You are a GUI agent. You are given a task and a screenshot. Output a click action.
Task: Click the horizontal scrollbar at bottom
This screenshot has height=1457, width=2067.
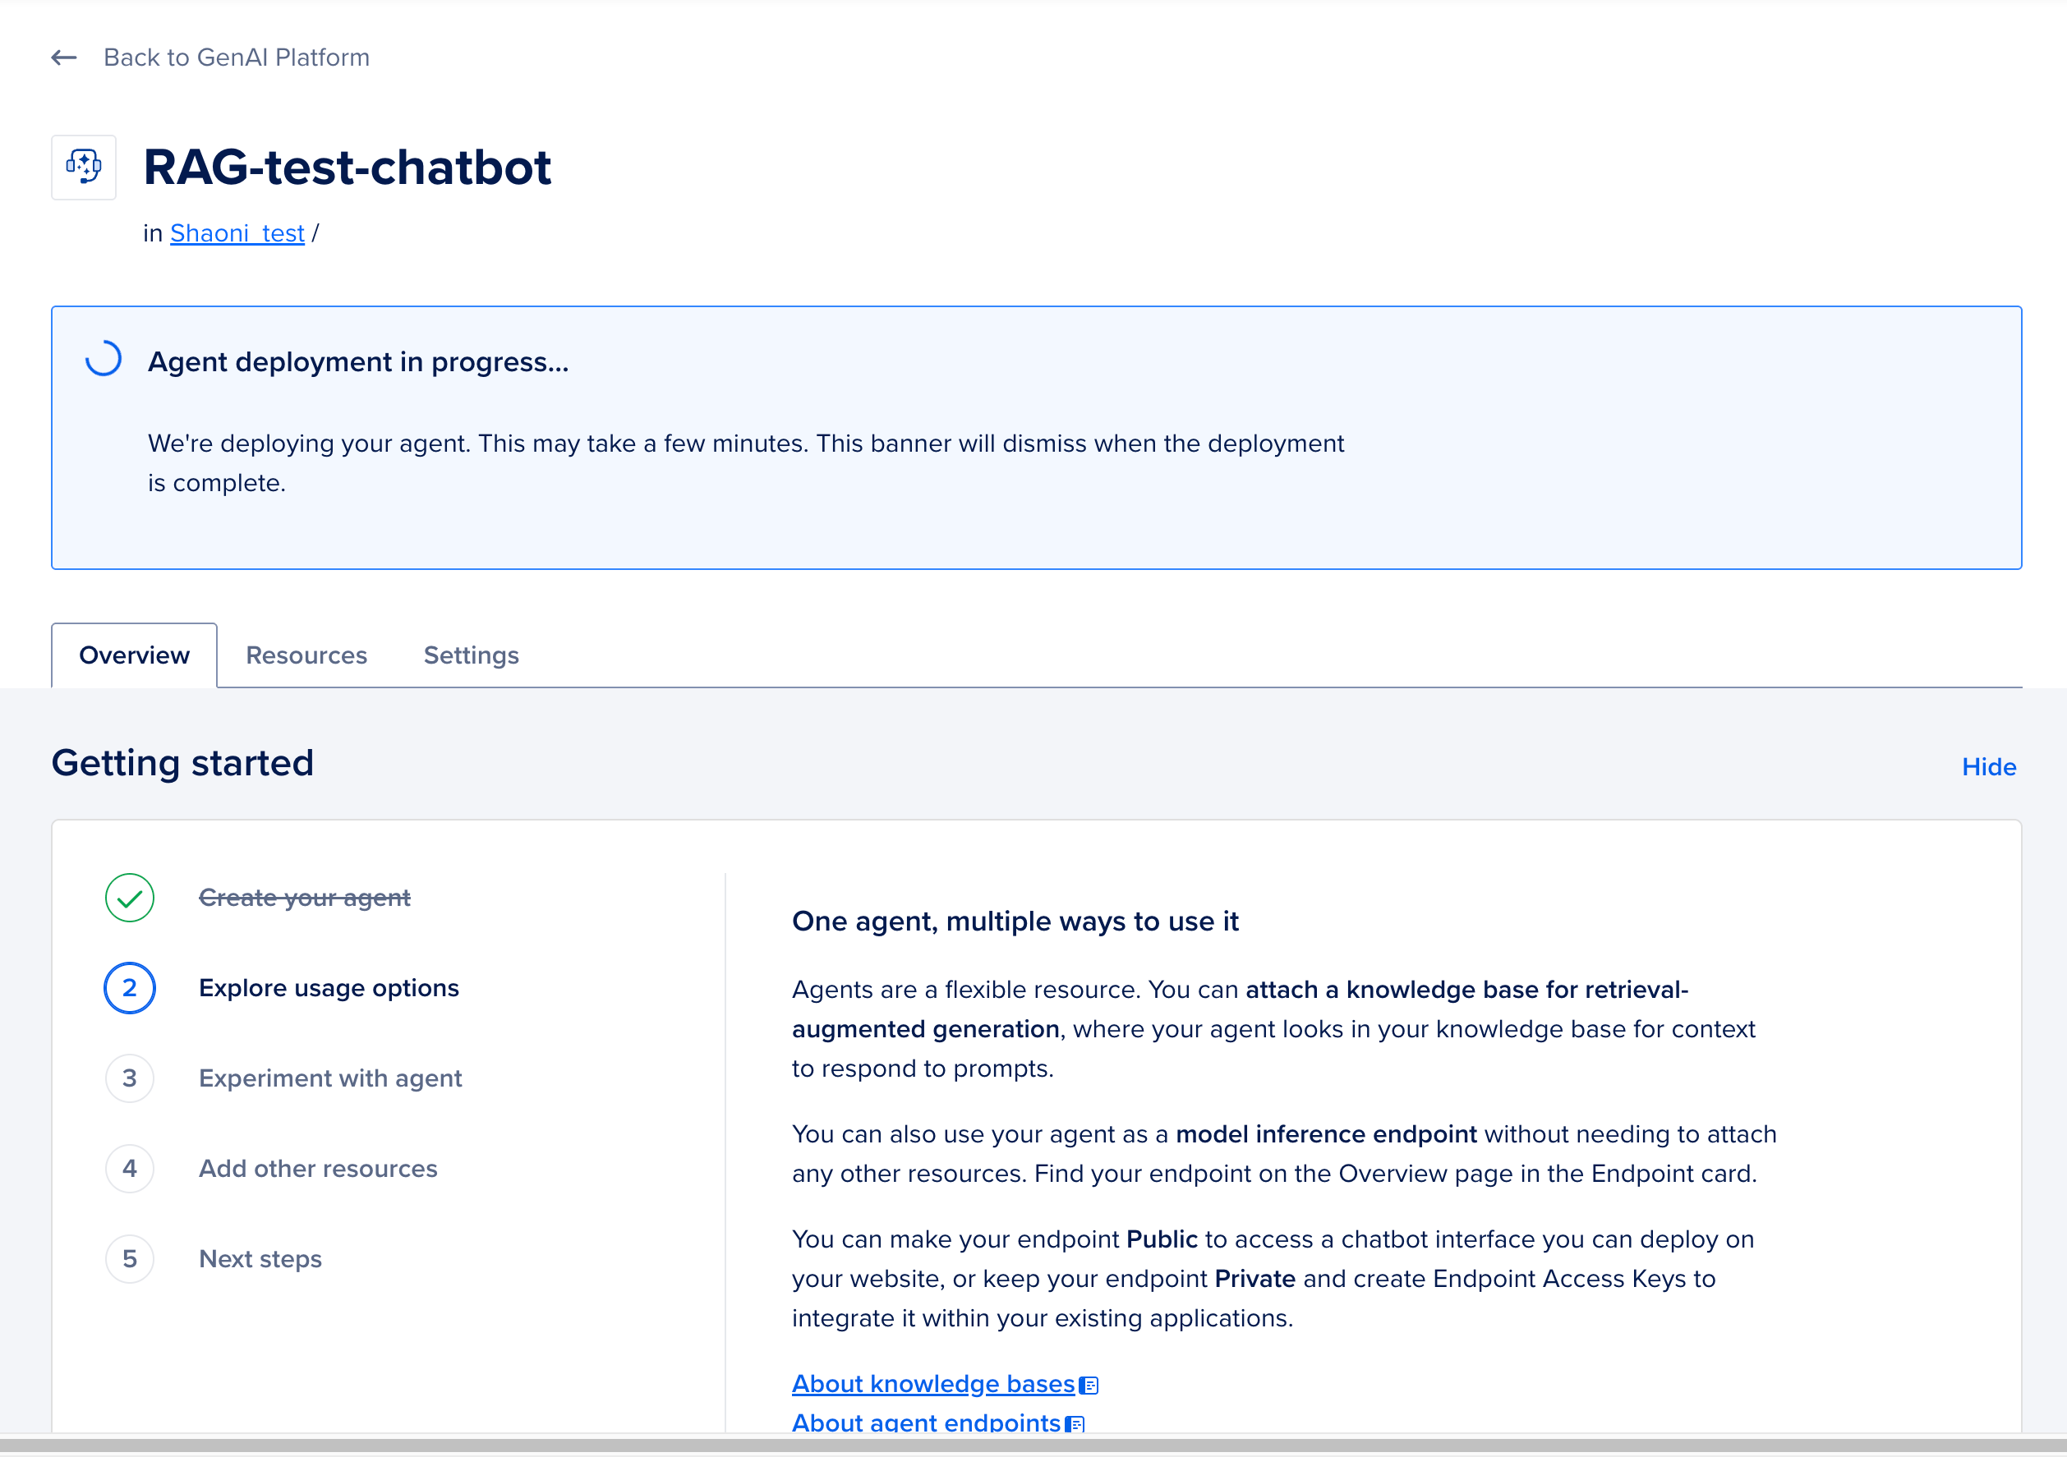(1033, 1445)
